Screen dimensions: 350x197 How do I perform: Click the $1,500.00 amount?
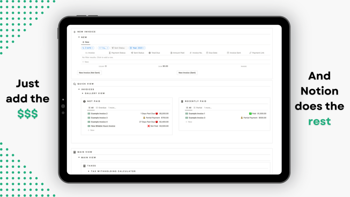point(262,114)
